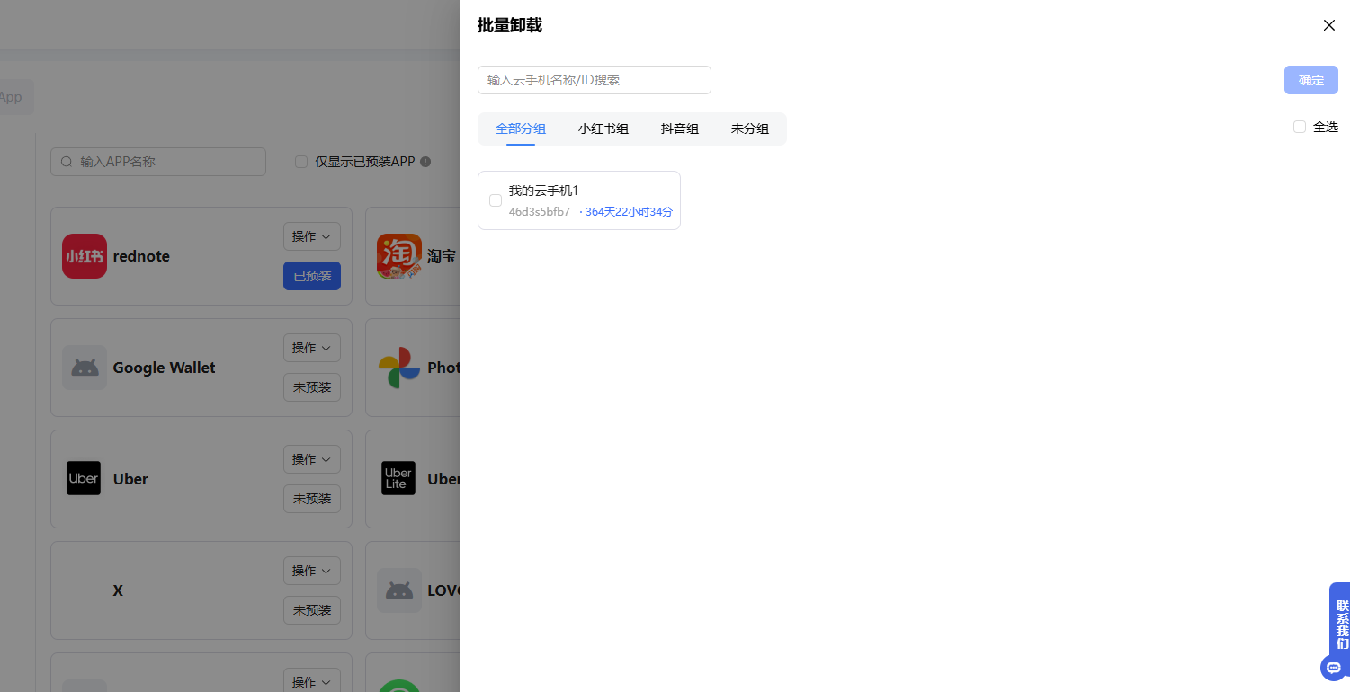Click the Uber Lite app icon

(x=399, y=479)
